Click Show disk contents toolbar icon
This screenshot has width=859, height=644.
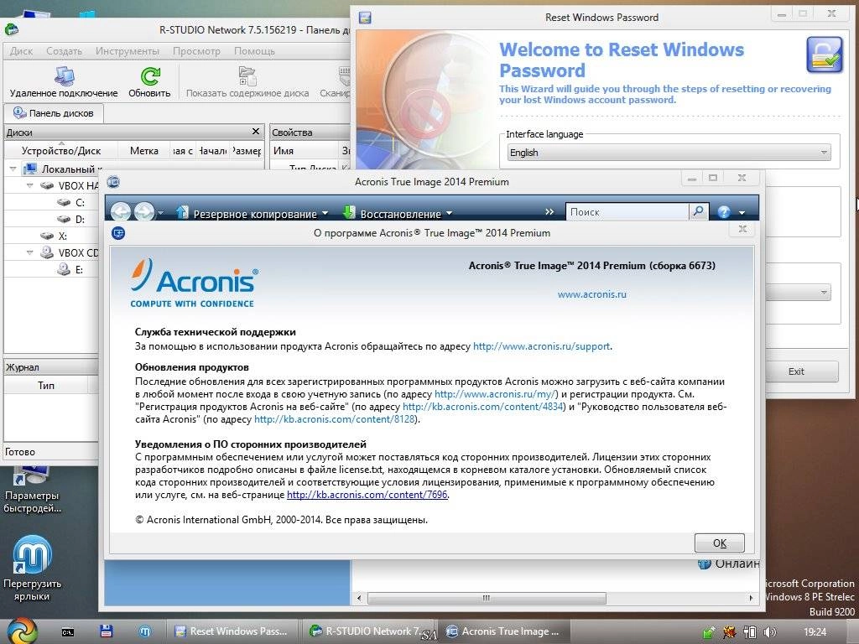point(247,75)
